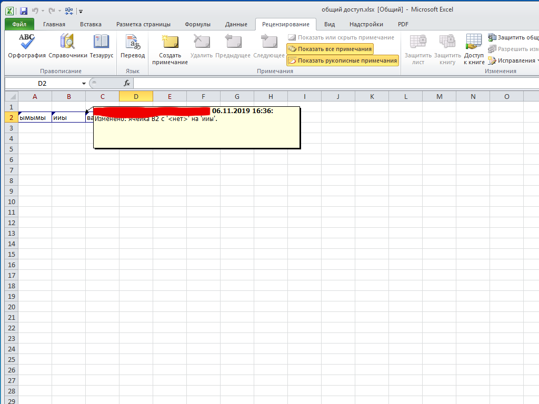Click the Перевод translate icon
Image resolution: width=539 pixels, height=404 pixels.
pyautogui.click(x=133, y=46)
